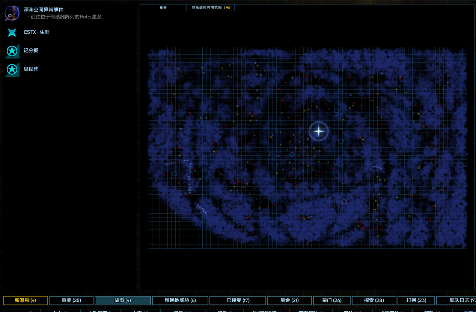Switch to the 星门 (26) tab
The height and width of the screenshot is (312, 476).
tap(332, 300)
